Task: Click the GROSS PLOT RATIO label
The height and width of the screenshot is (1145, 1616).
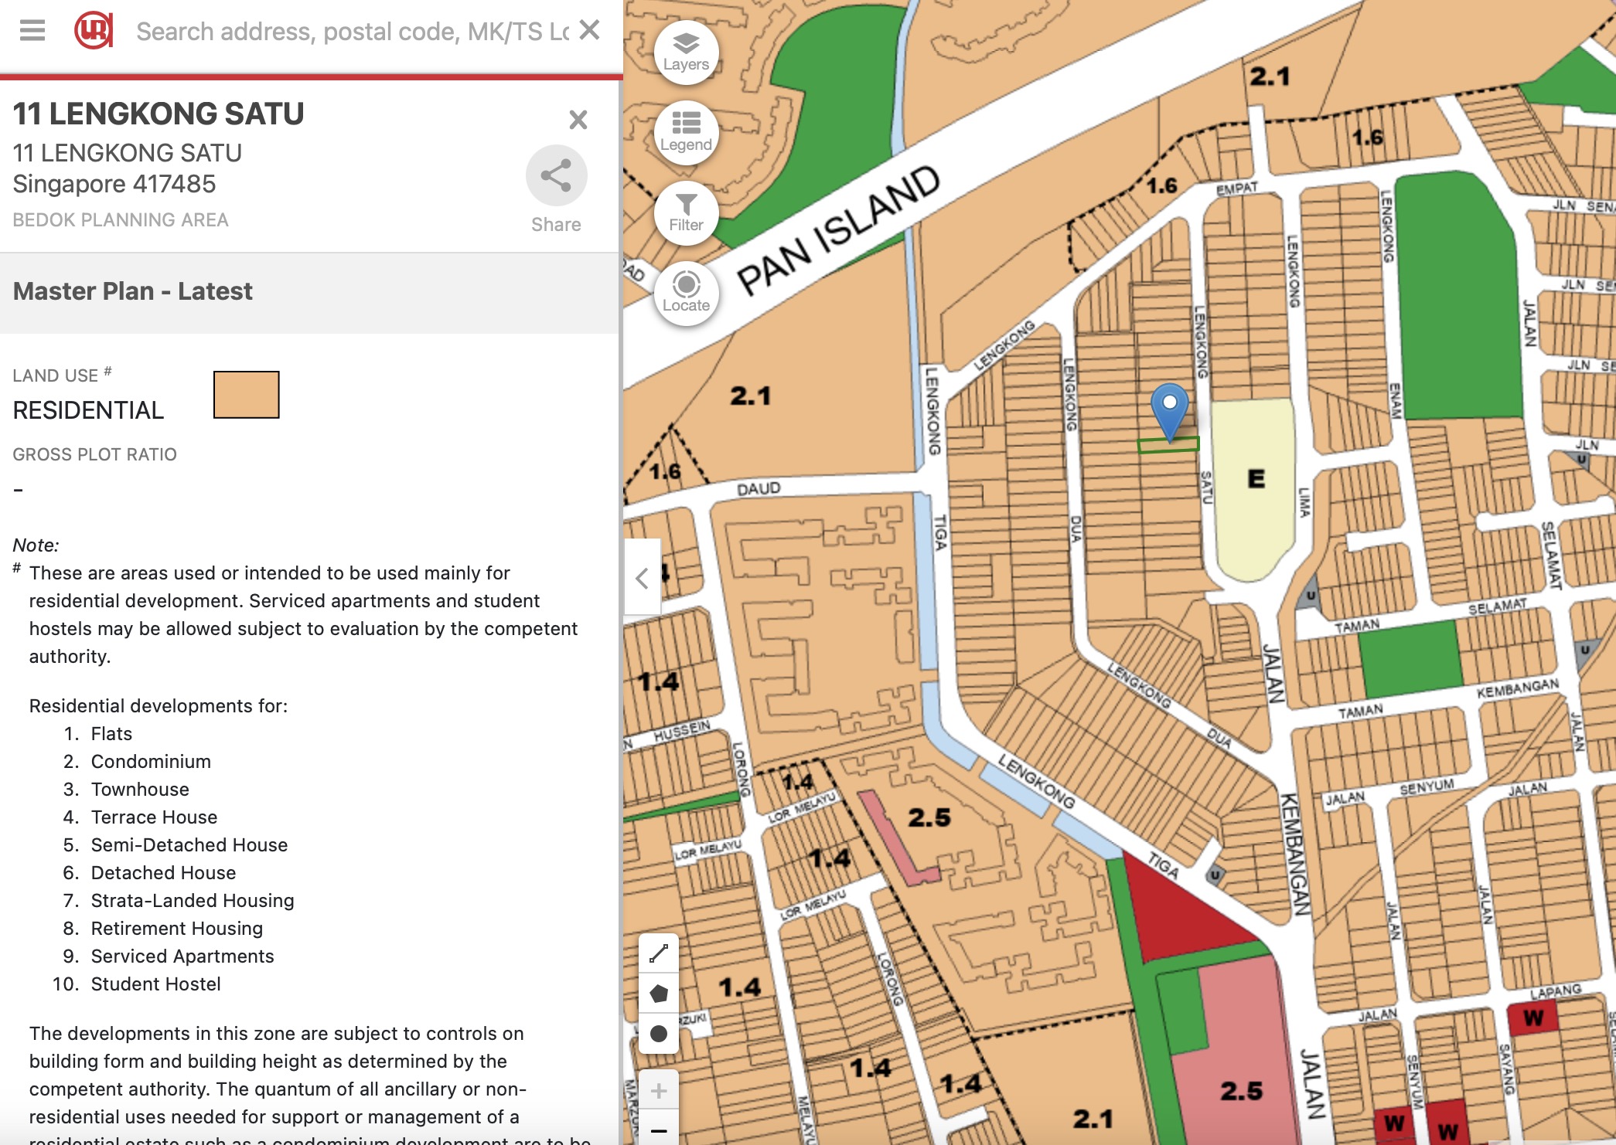Action: click(x=94, y=454)
